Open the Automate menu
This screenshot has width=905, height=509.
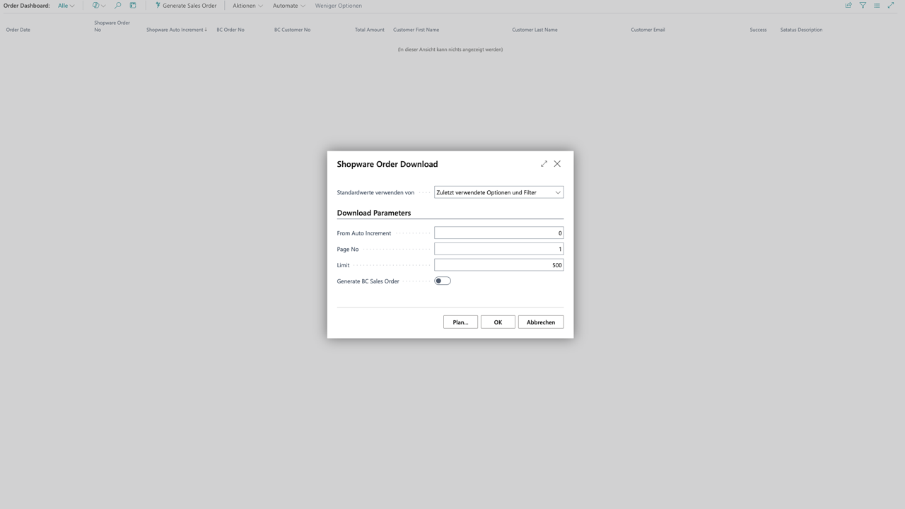[288, 6]
